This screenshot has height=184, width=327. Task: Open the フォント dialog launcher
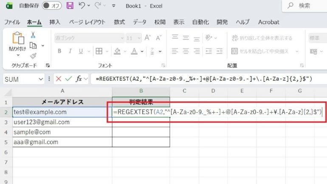[x=163, y=66]
